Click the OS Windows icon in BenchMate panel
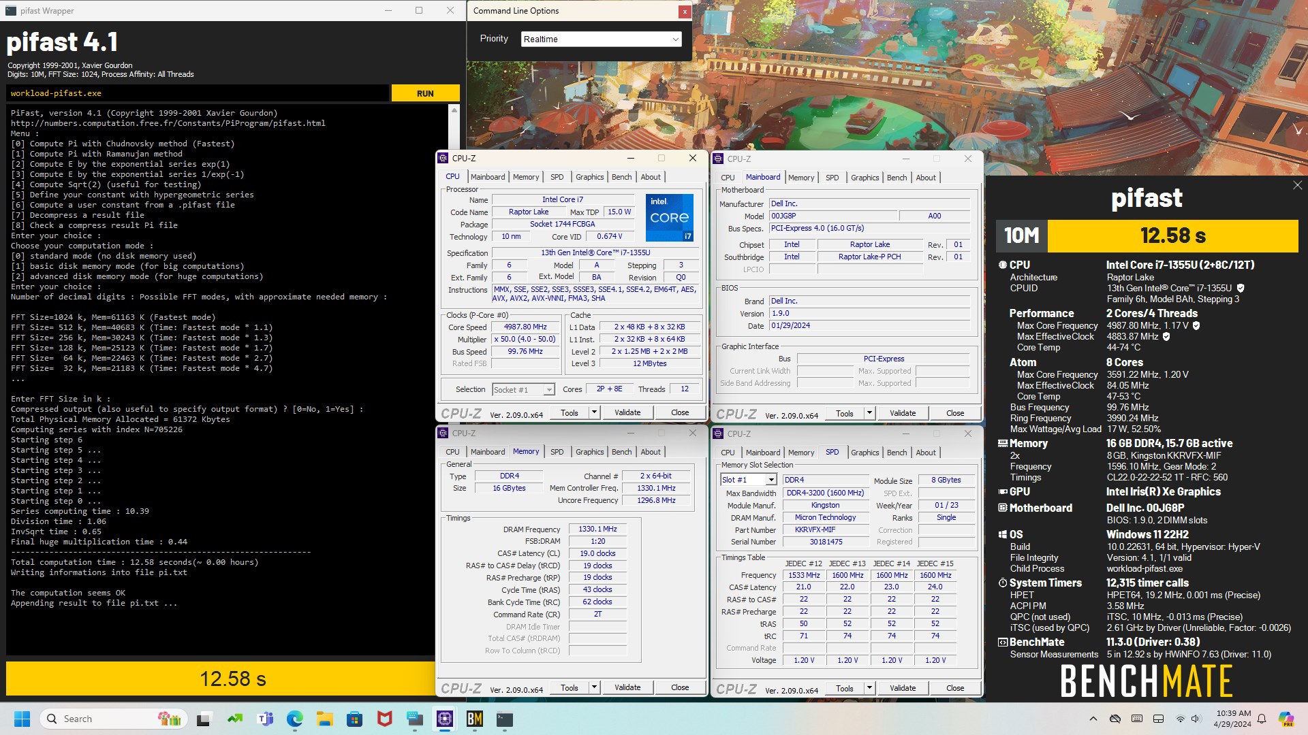This screenshot has height=735, width=1308. pyautogui.click(x=1002, y=534)
